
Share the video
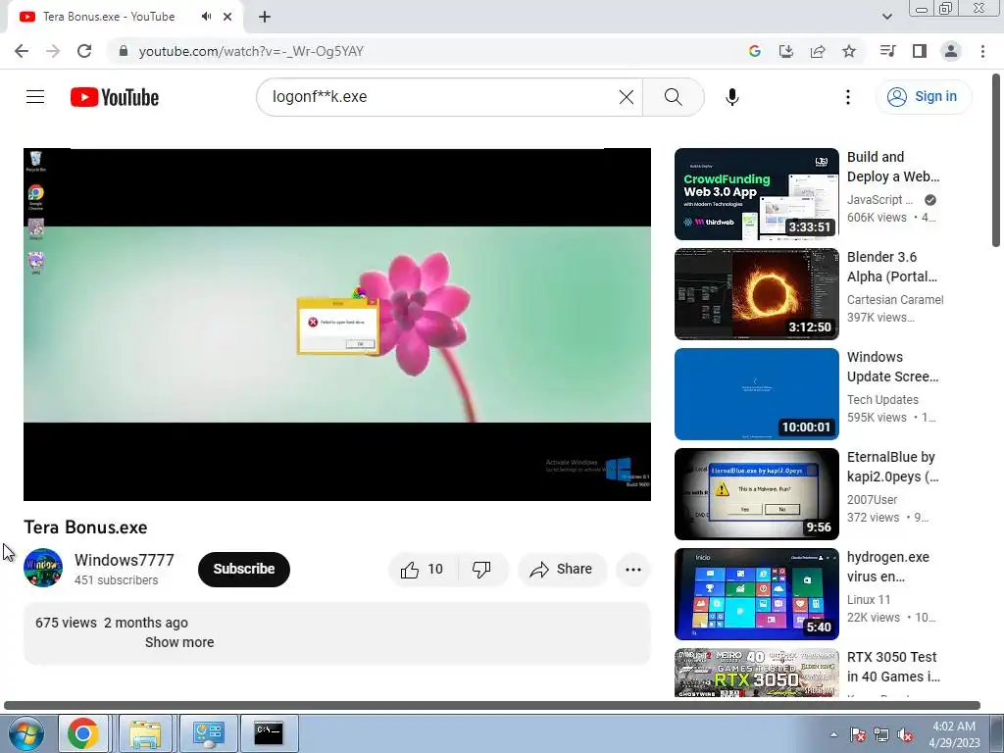(562, 570)
